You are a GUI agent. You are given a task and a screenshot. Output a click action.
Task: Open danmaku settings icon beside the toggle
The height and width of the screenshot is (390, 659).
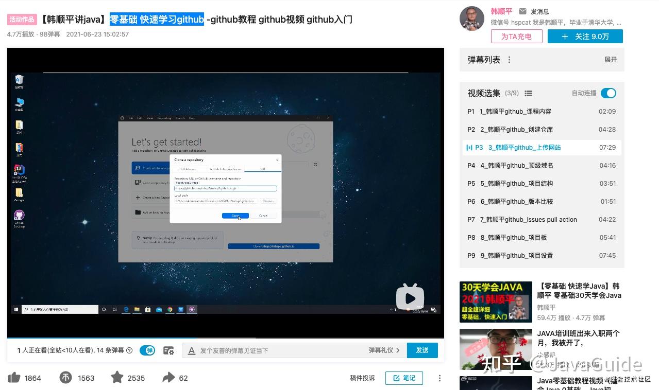pos(168,350)
